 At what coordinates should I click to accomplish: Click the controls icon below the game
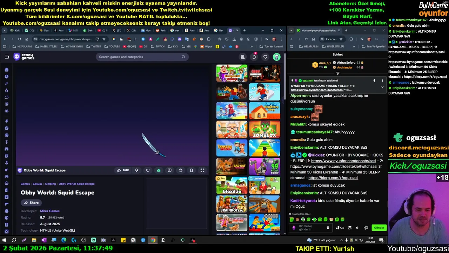pyautogui.click(x=180, y=170)
